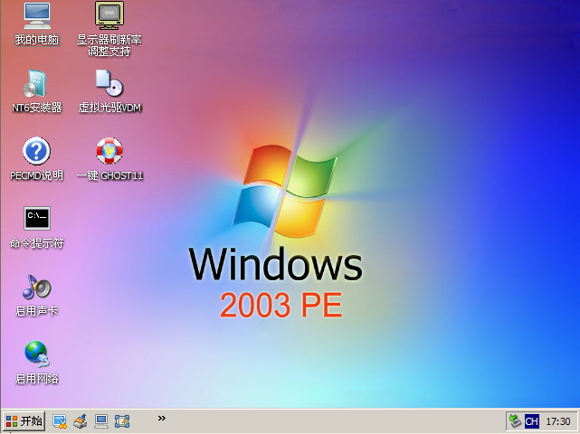This screenshot has width=580, height=434.
Task: Switch input language via CH indicator
Action: click(531, 421)
